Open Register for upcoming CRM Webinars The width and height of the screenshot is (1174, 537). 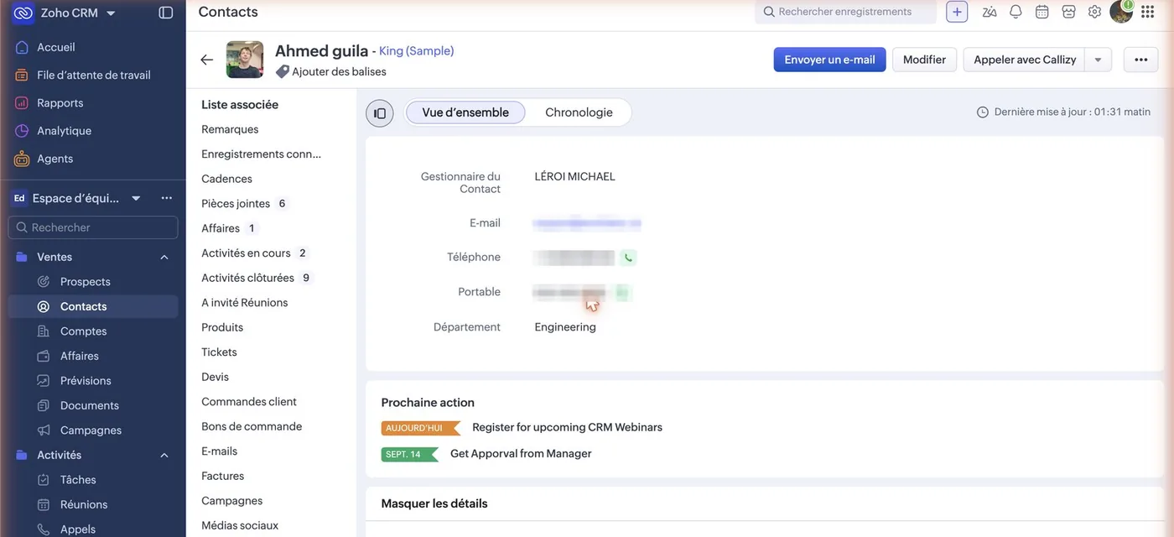tap(567, 427)
